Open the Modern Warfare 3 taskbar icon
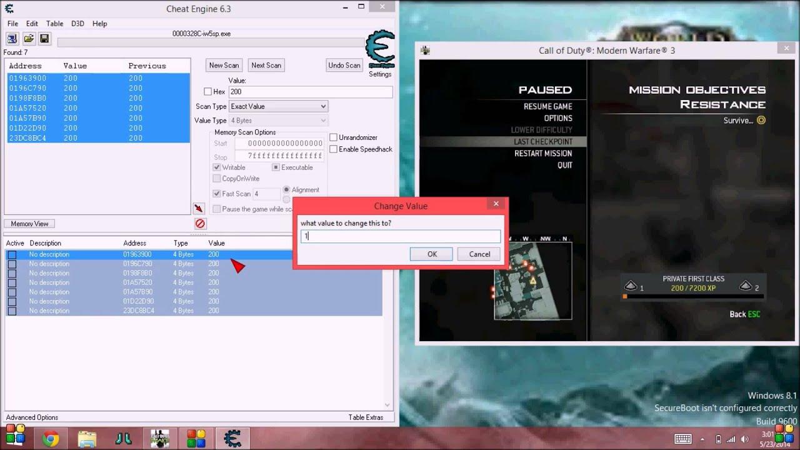This screenshot has height=450, width=800. [159, 439]
